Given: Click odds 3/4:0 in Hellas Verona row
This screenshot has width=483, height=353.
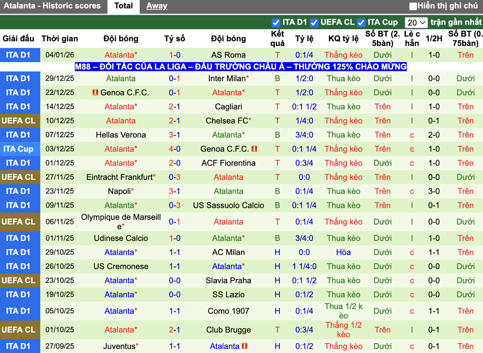Looking at the screenshot, I should click(x=304, y=135).
